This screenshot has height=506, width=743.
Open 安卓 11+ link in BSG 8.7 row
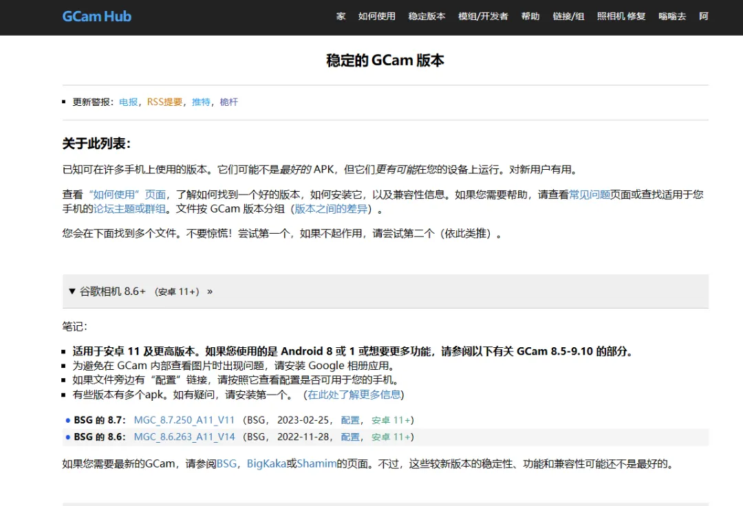(391, 420)
